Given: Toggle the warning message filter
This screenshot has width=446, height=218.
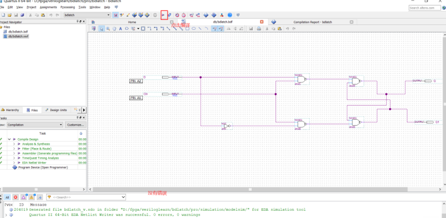Looking at the screenshot, I should (x=31, y=197).
